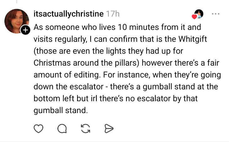Screen dimensions: 229x142
Task: Open replies with the speech bubble icon
Action: coord(62,128)
